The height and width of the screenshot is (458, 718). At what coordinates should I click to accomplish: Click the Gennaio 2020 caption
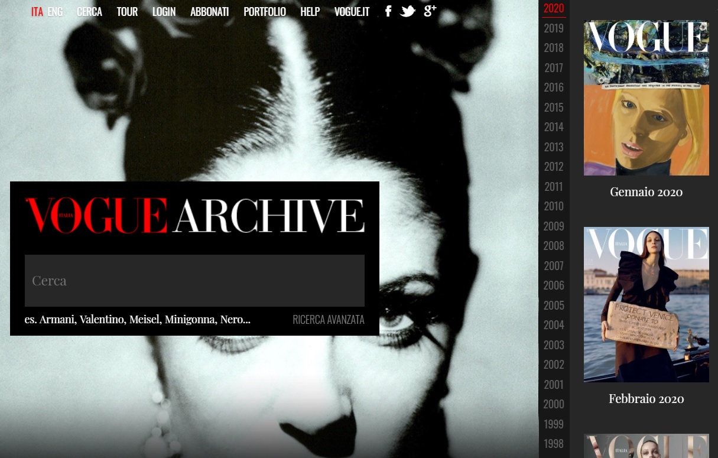(x=646, y=192)
